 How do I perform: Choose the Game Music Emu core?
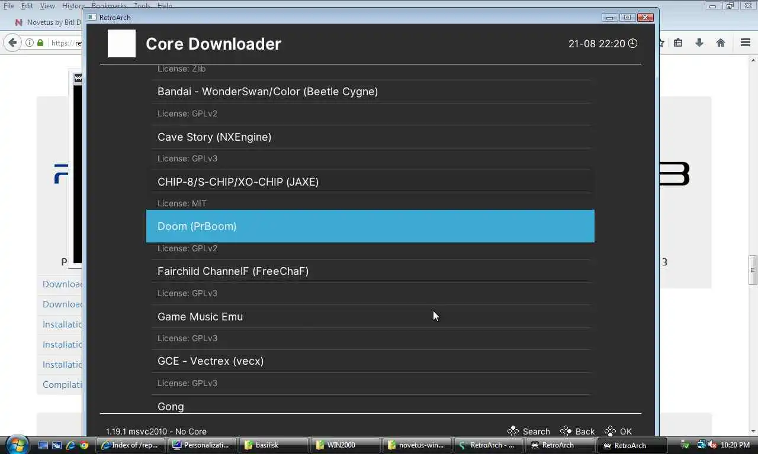[x=370, y=316]
